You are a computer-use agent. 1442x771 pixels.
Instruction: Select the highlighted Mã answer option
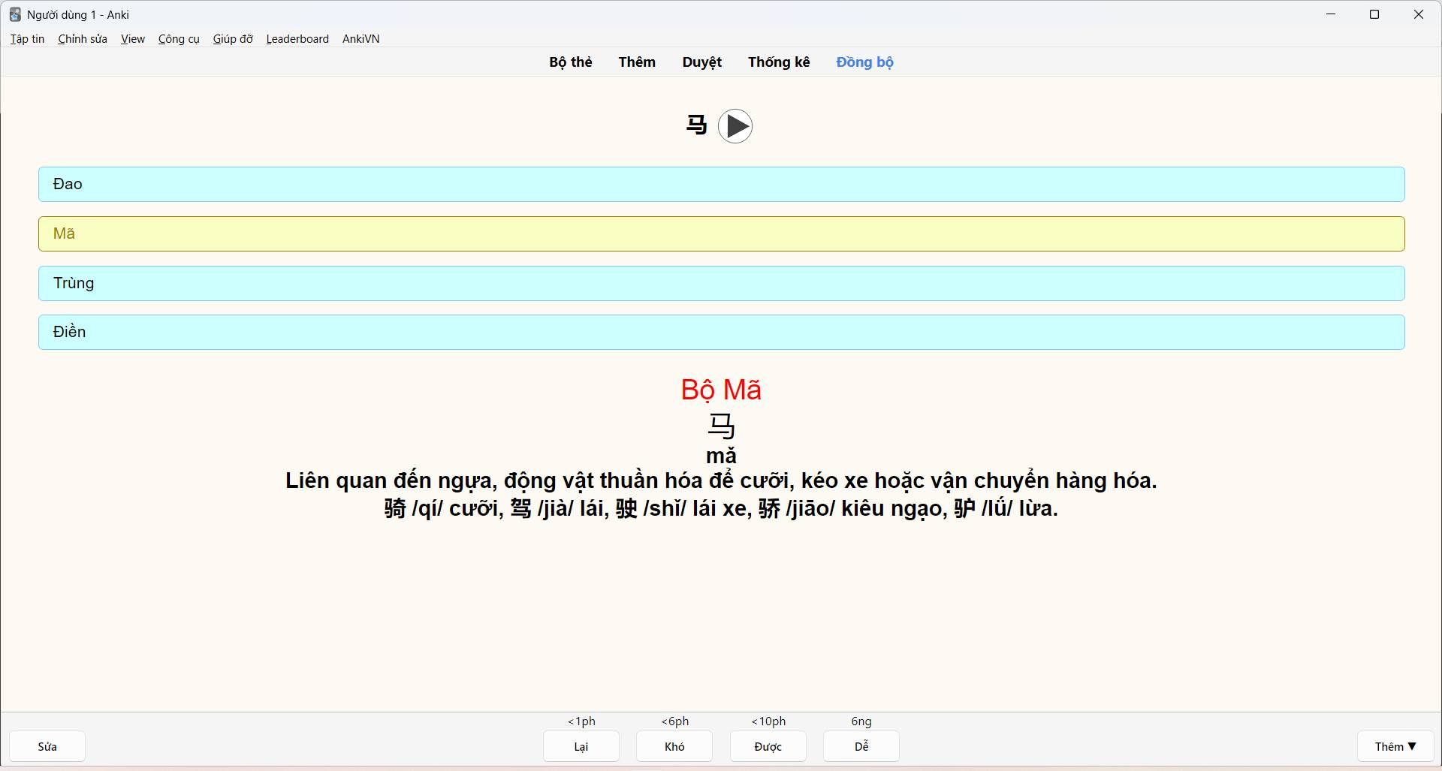(x=722, y=234)
